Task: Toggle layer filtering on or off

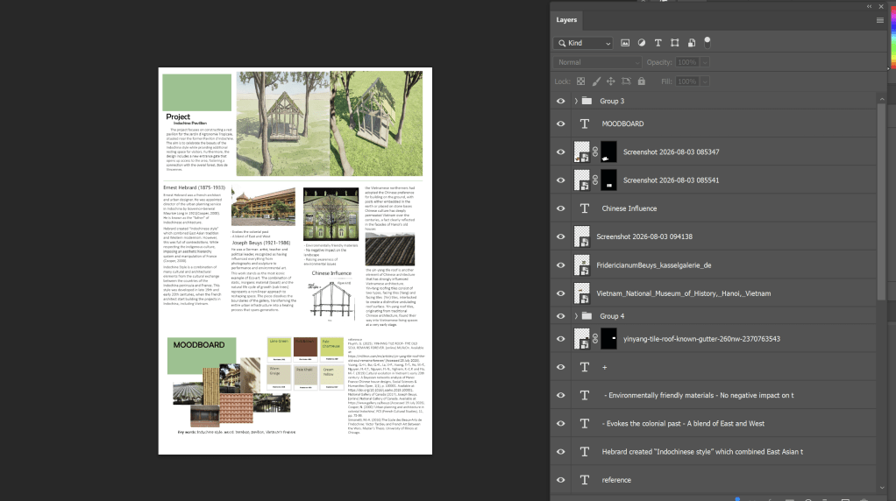Action: [x=708, y=42]
